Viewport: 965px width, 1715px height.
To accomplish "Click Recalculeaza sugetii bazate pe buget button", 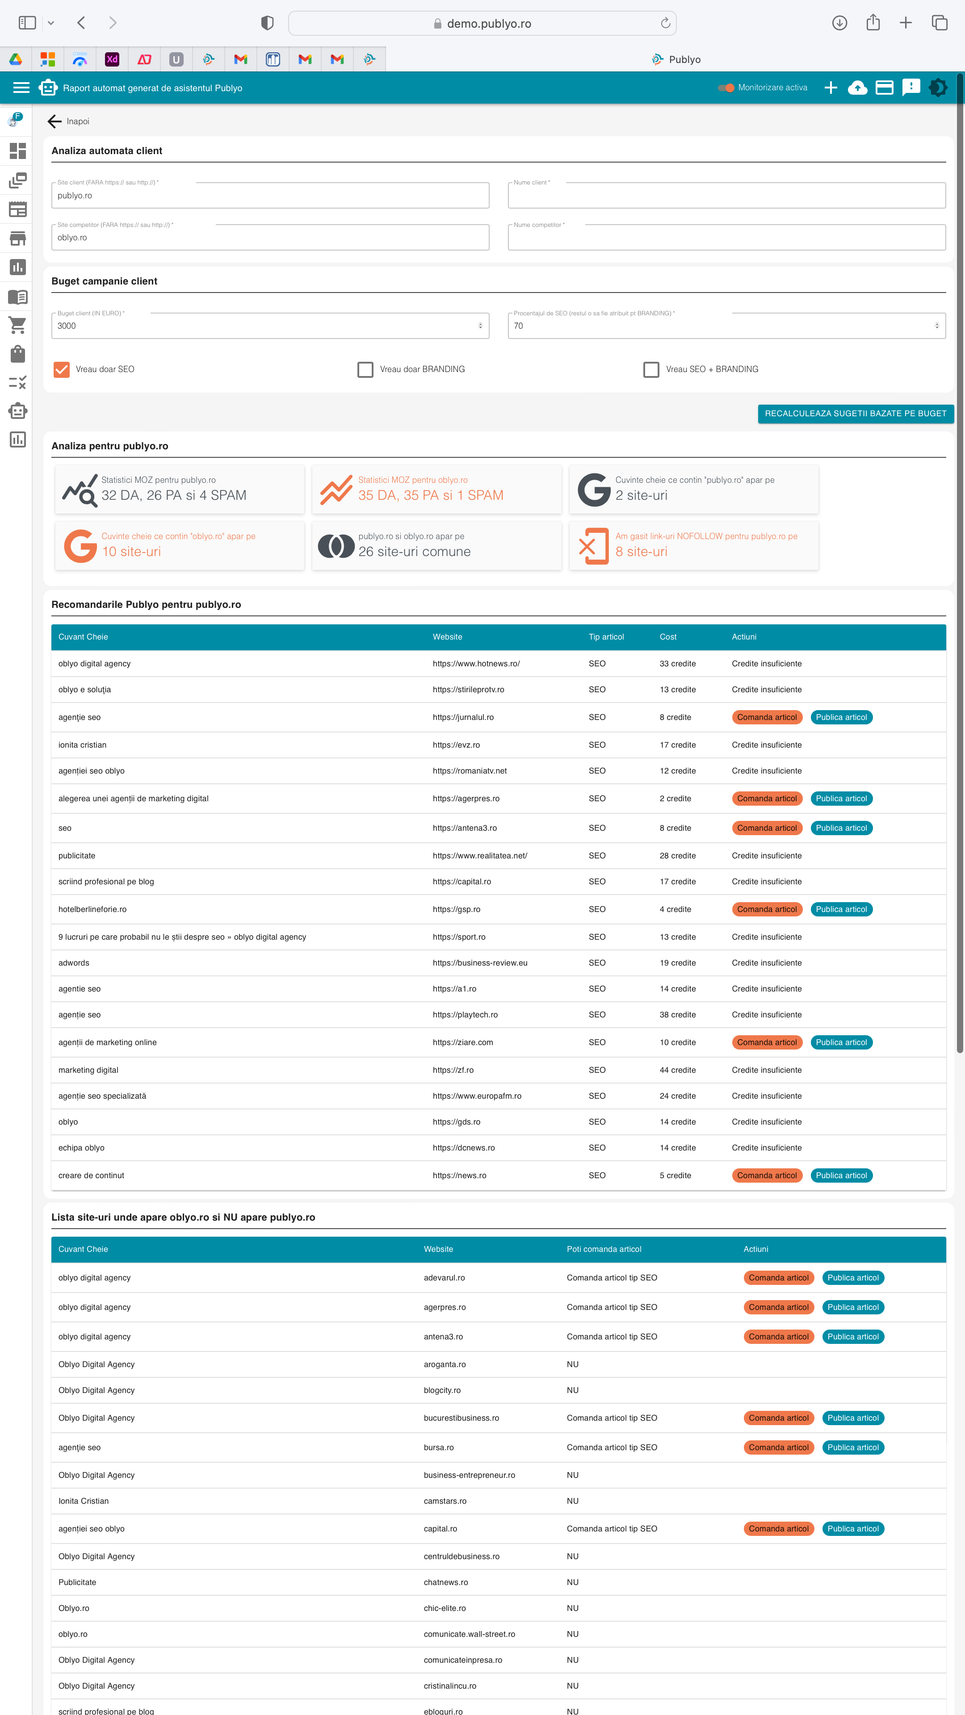I will pyautogui.click(x=856, y=414).
